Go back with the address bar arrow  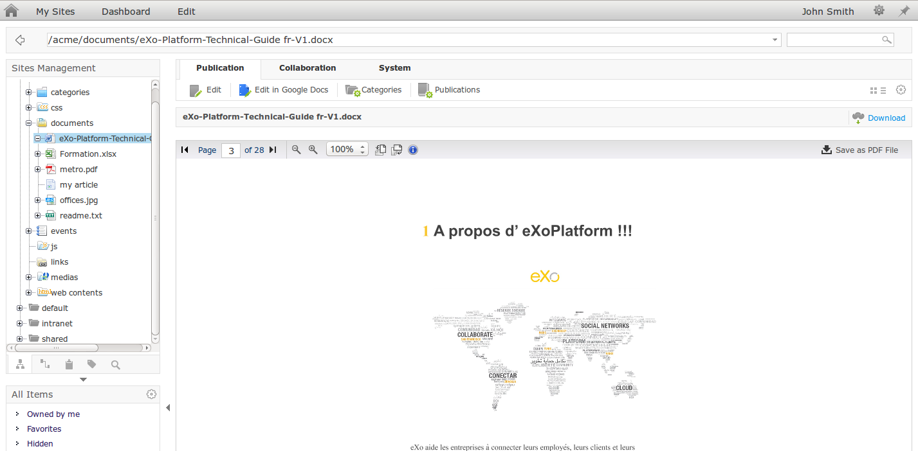point(20,40)
